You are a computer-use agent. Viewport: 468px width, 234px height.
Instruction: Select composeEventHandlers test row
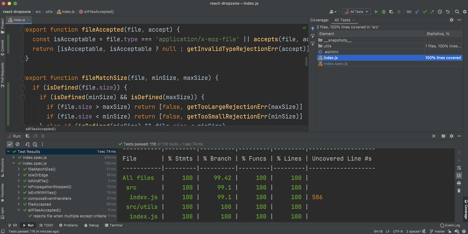coord(61,198)
